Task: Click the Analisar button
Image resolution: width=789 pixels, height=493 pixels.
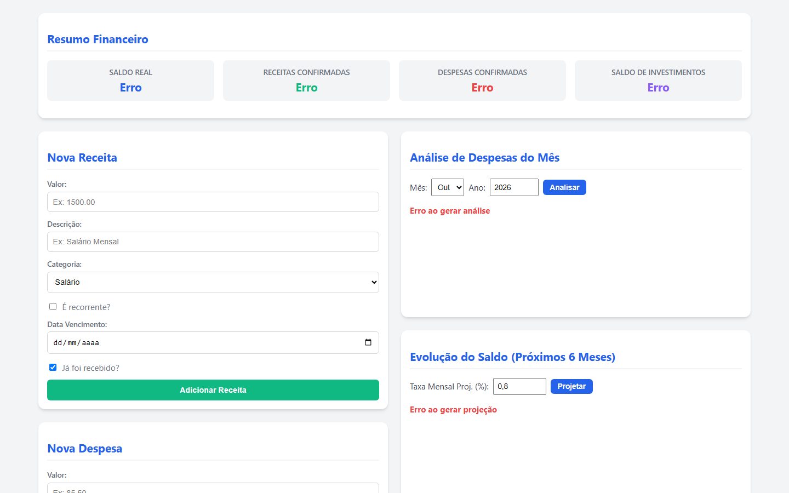Action: point(564,187)
